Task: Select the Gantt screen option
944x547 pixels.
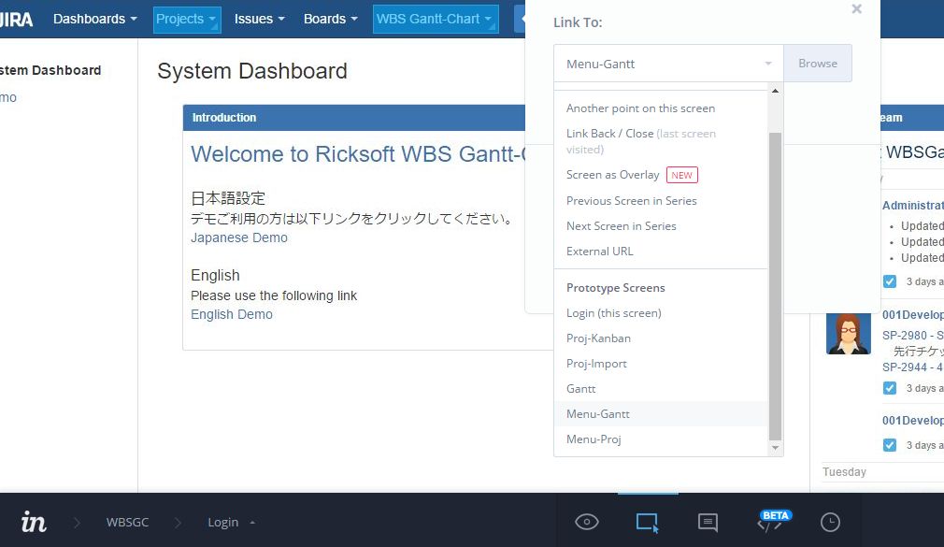Action: (661, 389)
